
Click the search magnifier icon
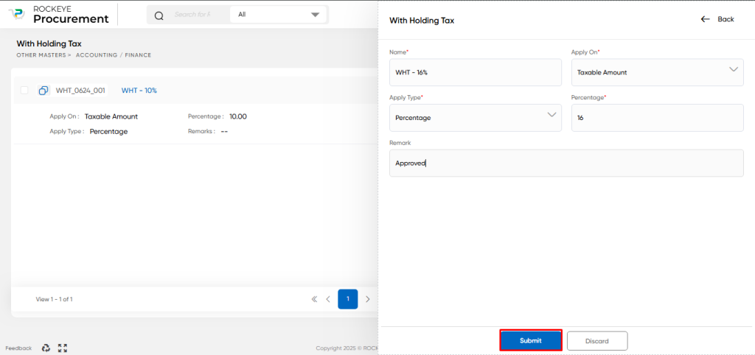click(x=159, y=15)
